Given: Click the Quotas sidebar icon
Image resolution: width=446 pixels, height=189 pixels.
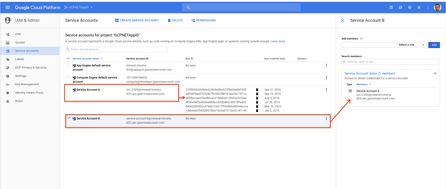Looking at the screenshot, I should point(8,43).
